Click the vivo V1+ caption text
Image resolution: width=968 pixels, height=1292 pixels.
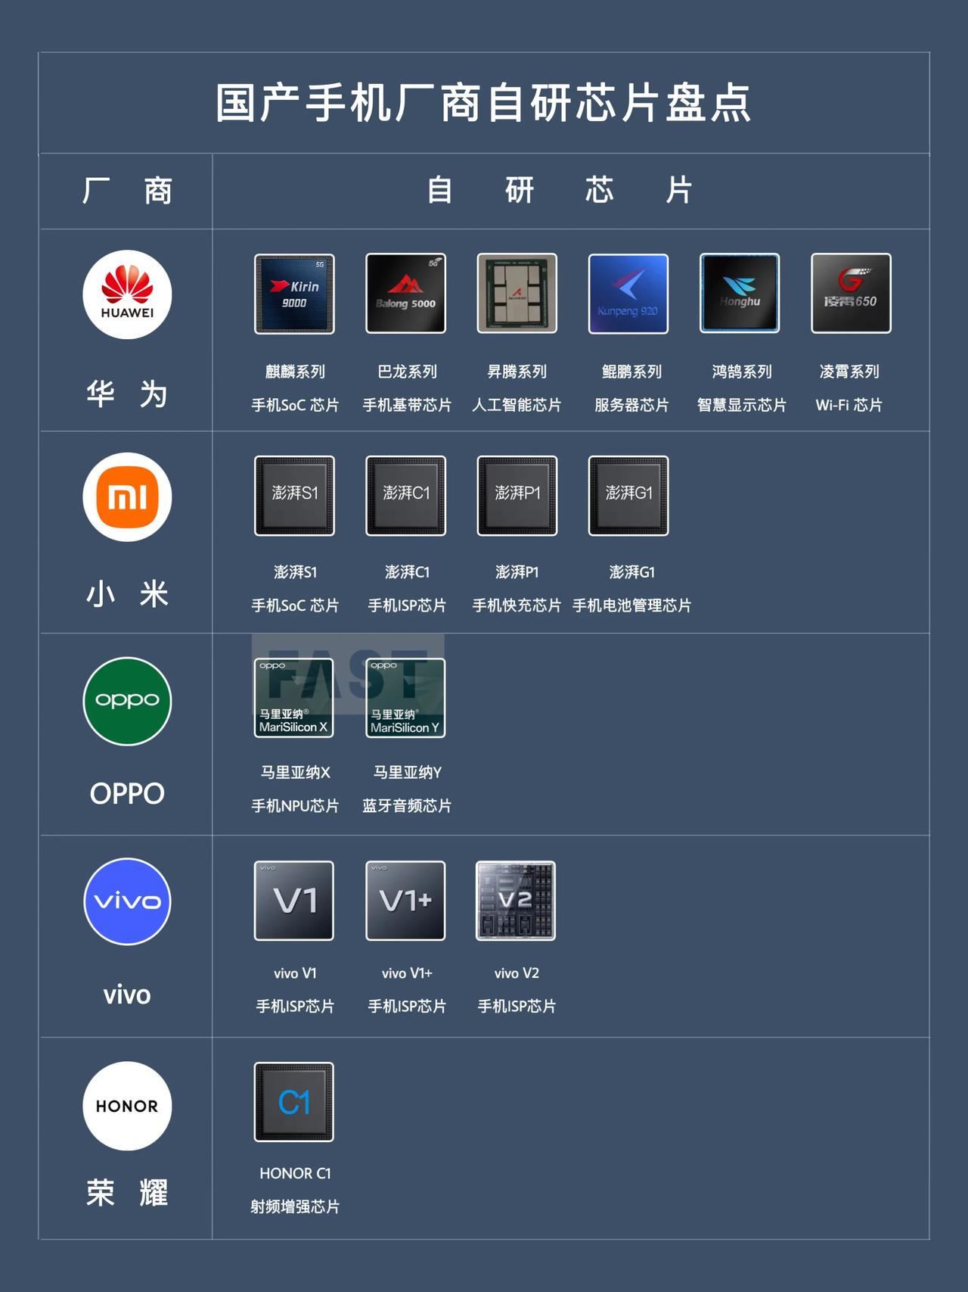point(407,973)
